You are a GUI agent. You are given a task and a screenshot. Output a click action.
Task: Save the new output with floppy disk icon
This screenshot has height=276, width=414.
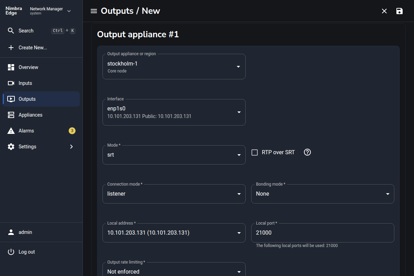click(400, 11)
